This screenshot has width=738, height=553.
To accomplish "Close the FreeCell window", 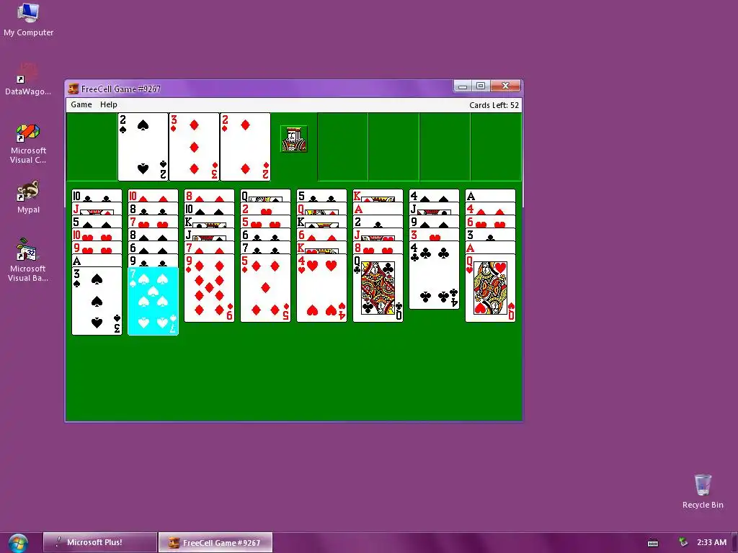I will click(505, 86).
